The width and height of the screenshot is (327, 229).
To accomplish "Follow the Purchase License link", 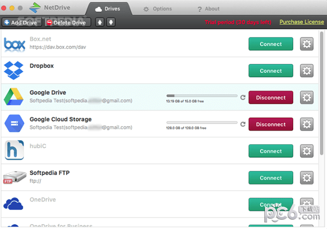I will click(x=301, y=22).
